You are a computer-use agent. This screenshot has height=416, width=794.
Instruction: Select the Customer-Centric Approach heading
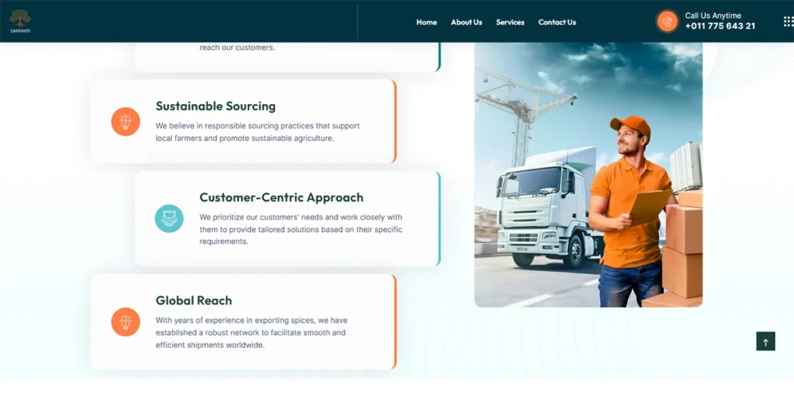[281, 197]
